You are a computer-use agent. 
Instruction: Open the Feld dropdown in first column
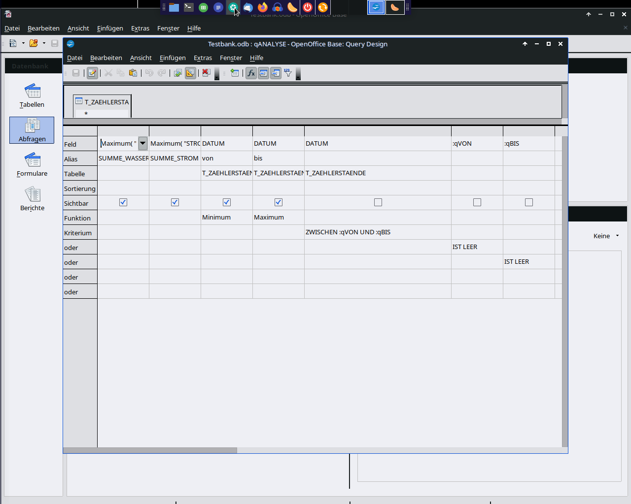pyautogui.click(x=143, y=143)
